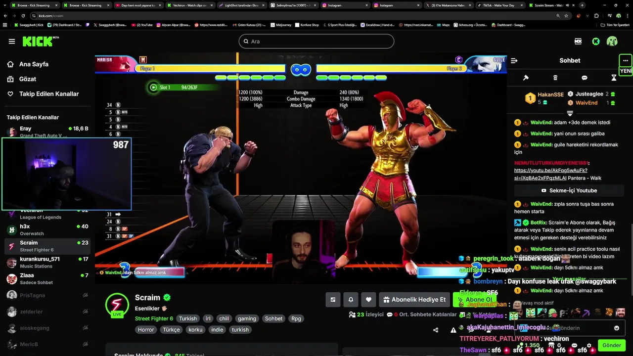
Task: Open Ana Sayfa in the sidebar
Action: (x=34, y=64)
